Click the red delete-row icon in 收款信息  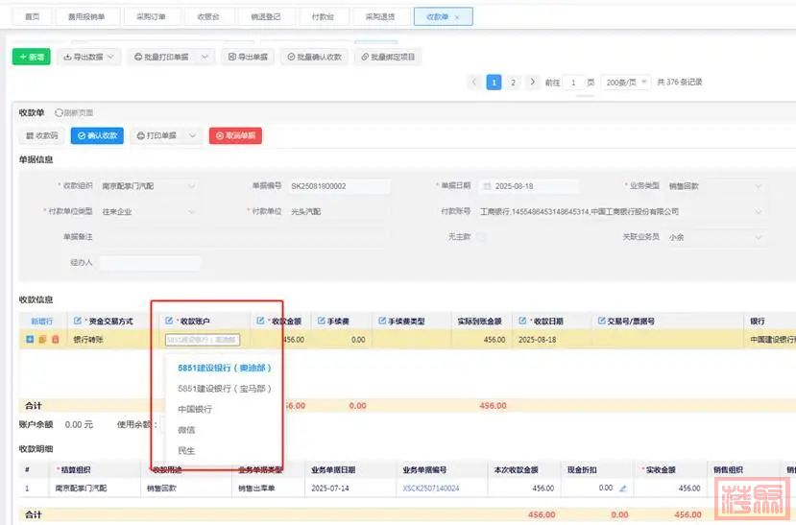[x=55, y=340]
